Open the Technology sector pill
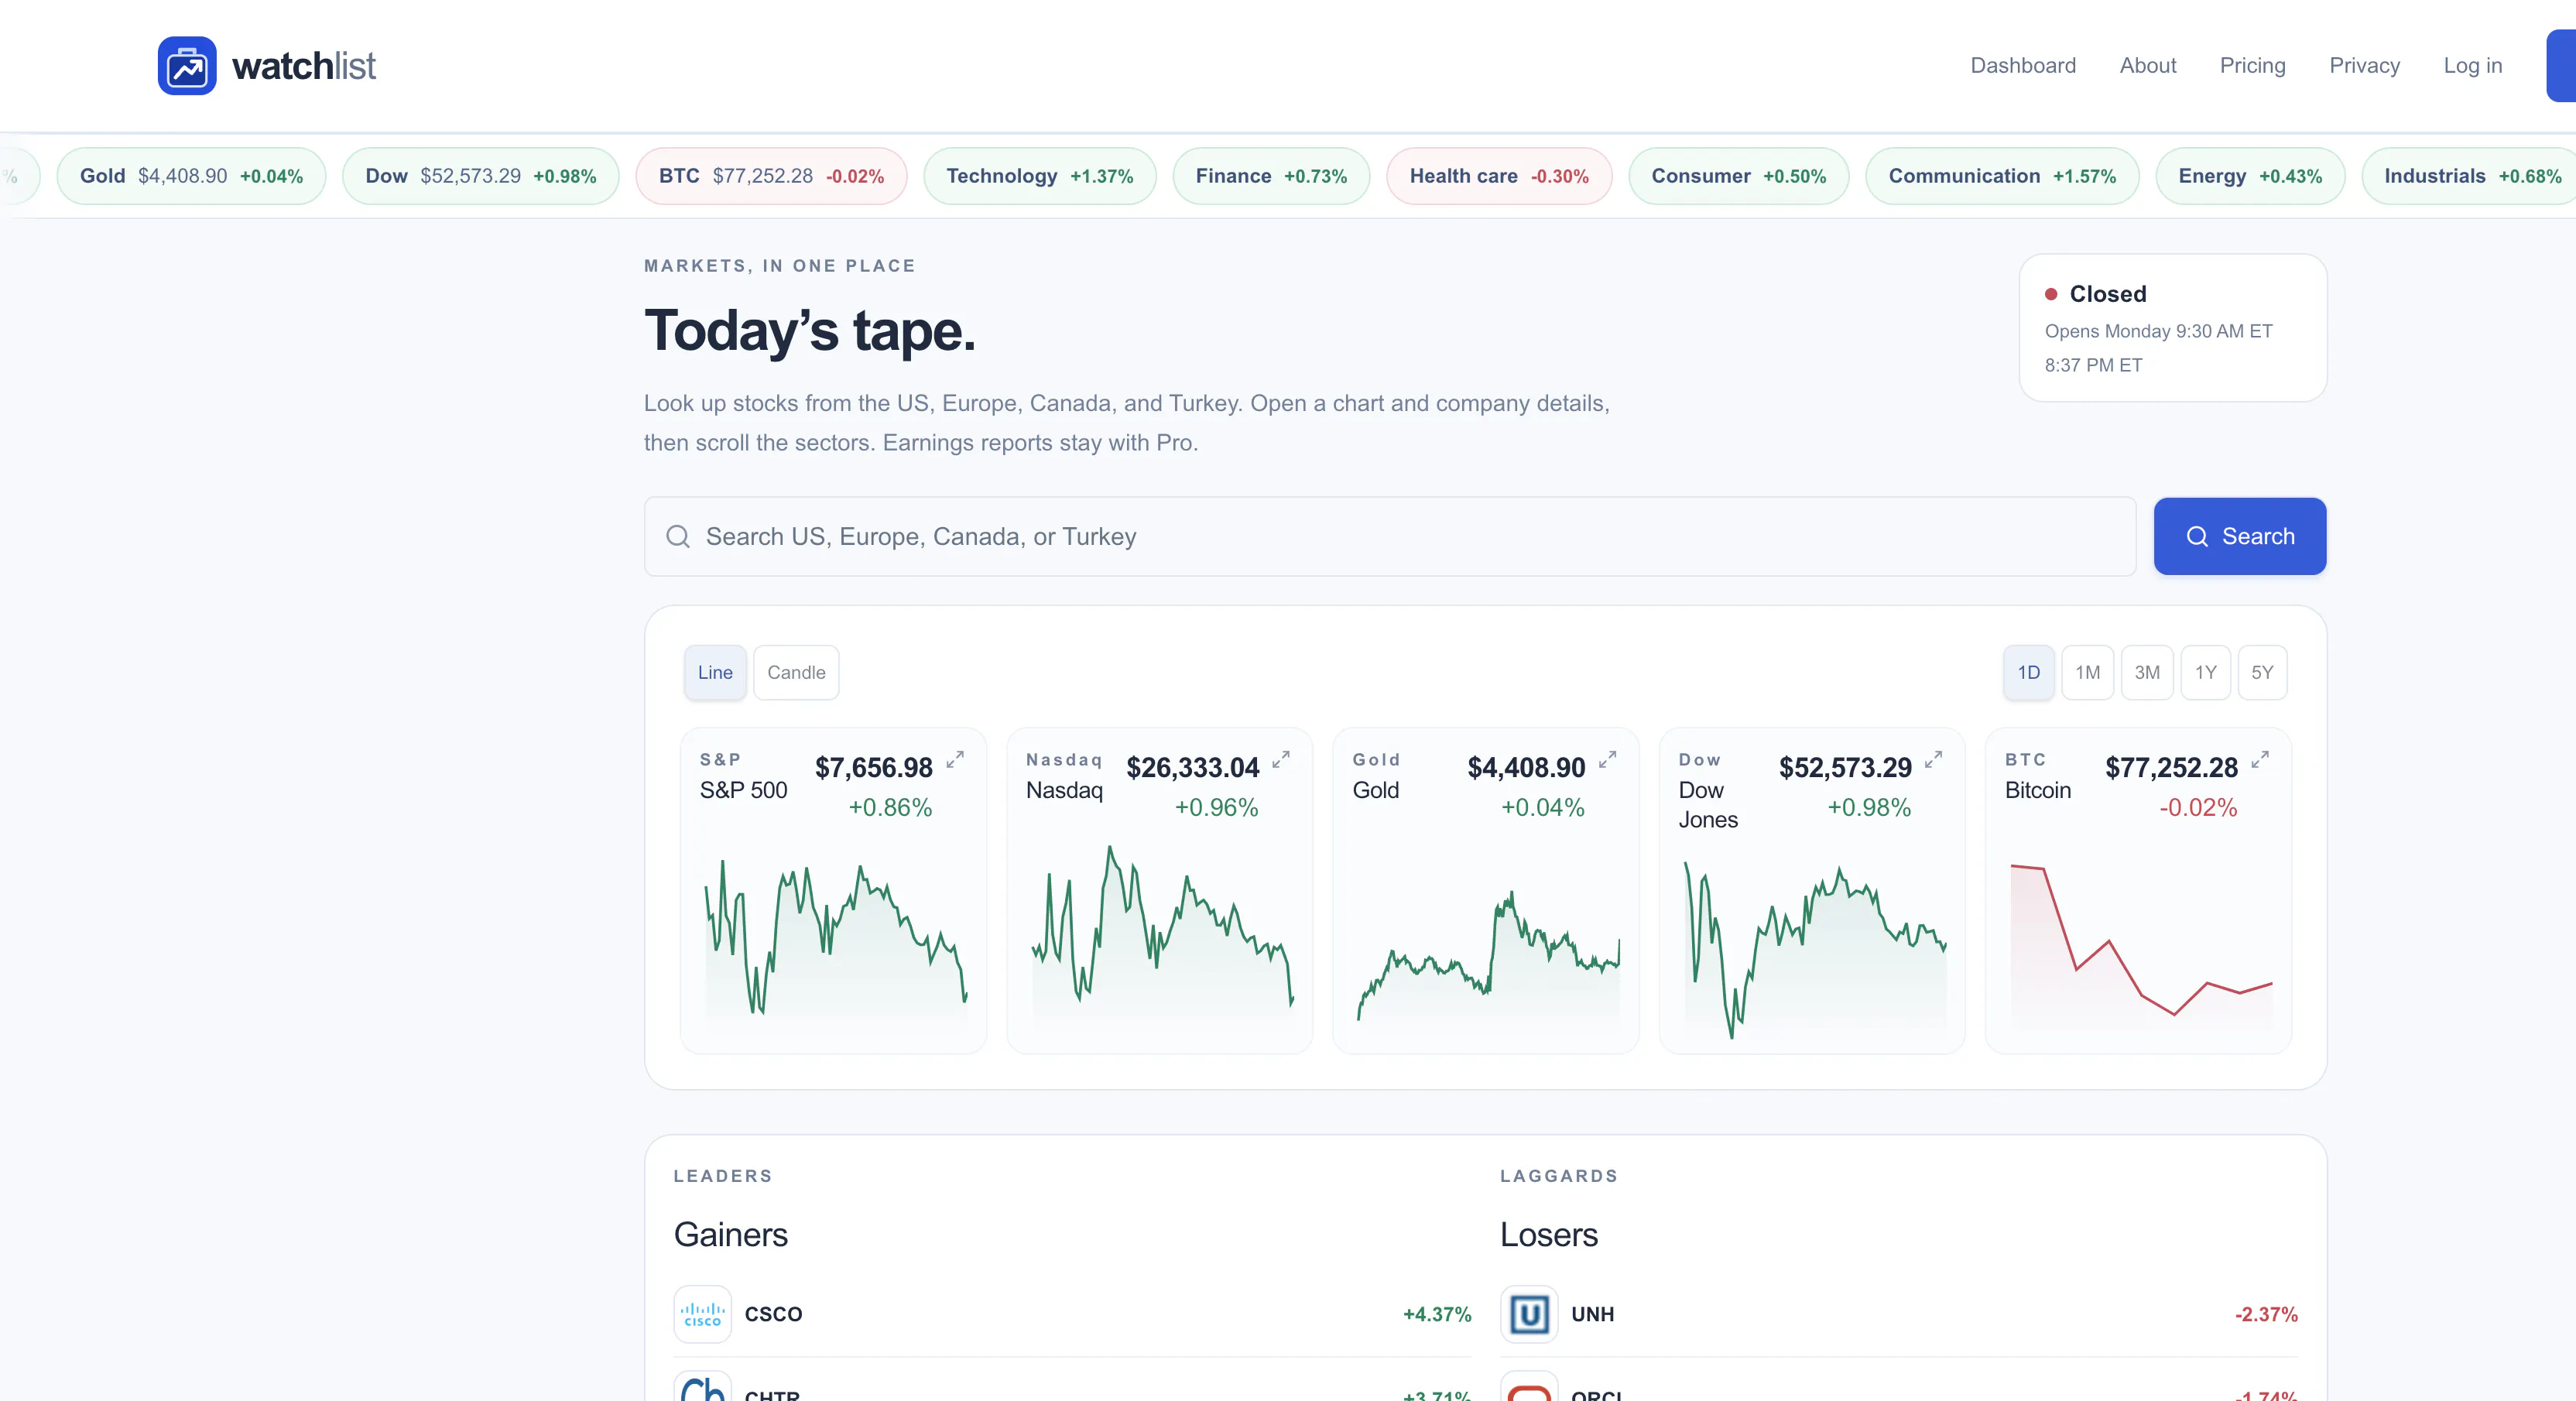The height and width of the screenshot is (1401, 2576). pos(1040,176)
